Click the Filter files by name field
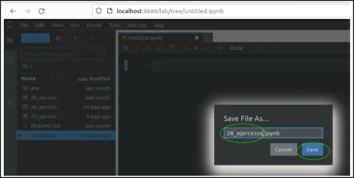The height and width of the screenshot is (178, 354). click(62, 54)
